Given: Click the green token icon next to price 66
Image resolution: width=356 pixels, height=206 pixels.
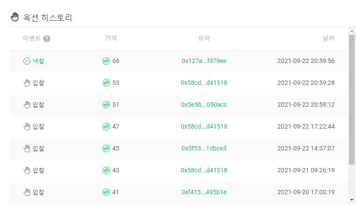Looking at the screenshot, I should 106,61.
